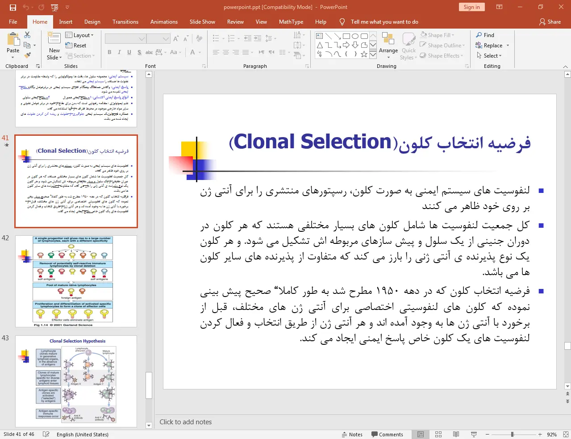Switch to Reading View icon
Viewport: 571px width, 439px height.
pyautogui.click(x=456, y=435)
